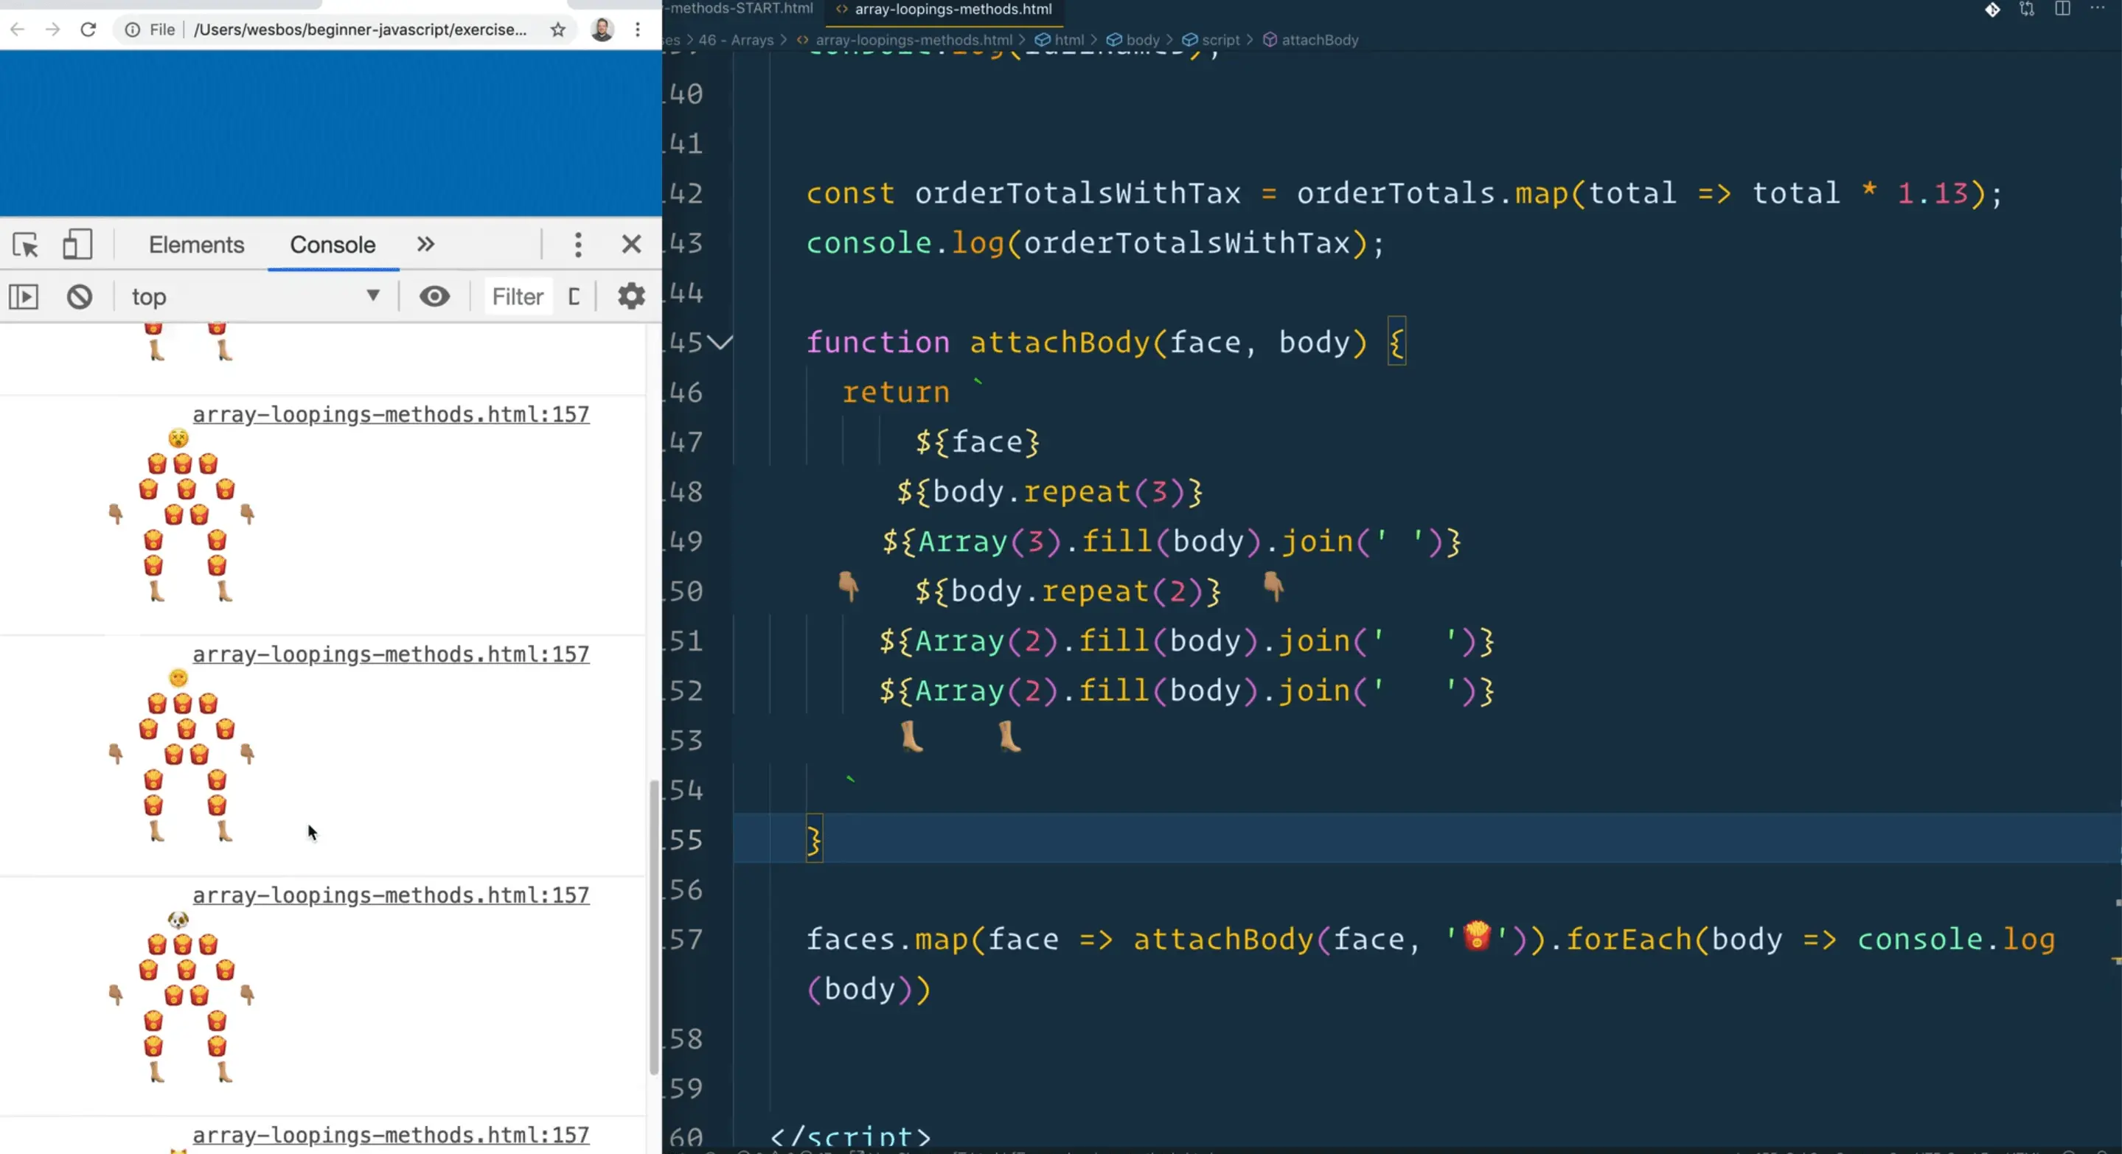Click the inspect element picker icon
Viewport: 2122px width, 1154px height.
coord(26,245)
